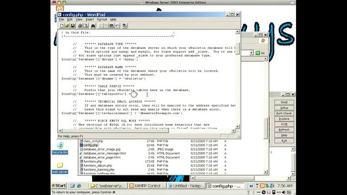Click Internet Explorer quick launch icon

click(79, 186)
